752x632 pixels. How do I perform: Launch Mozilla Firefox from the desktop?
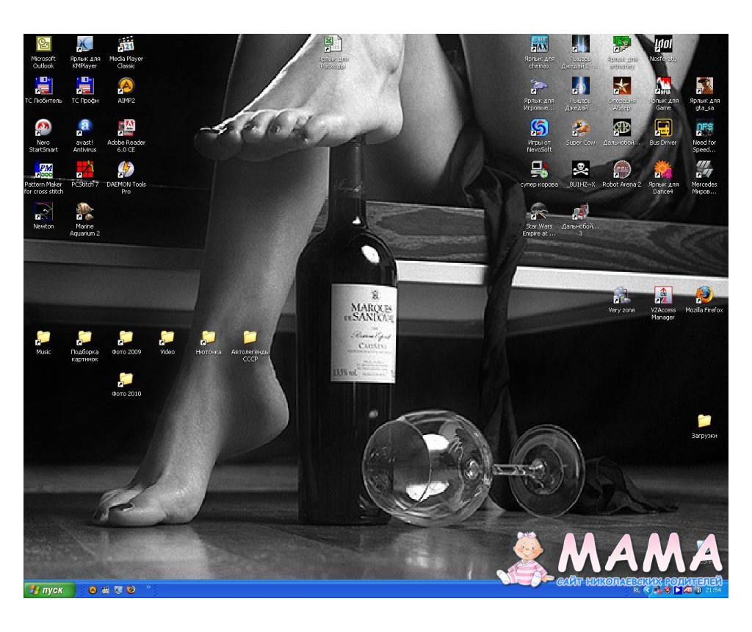[704, 296]
